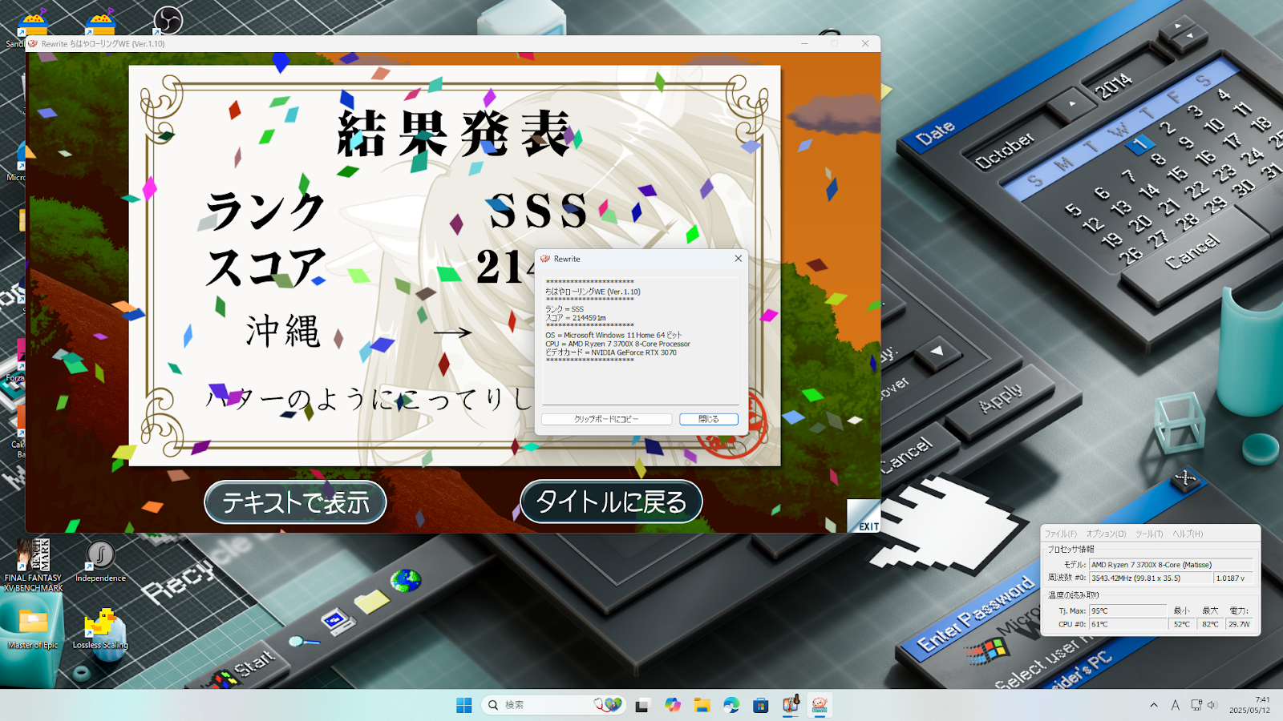This screenshot has width=1283, height=721.
Task: Open FINAL FANTASY XV BENCHMARK desktop icon
Action: point(33,565)
